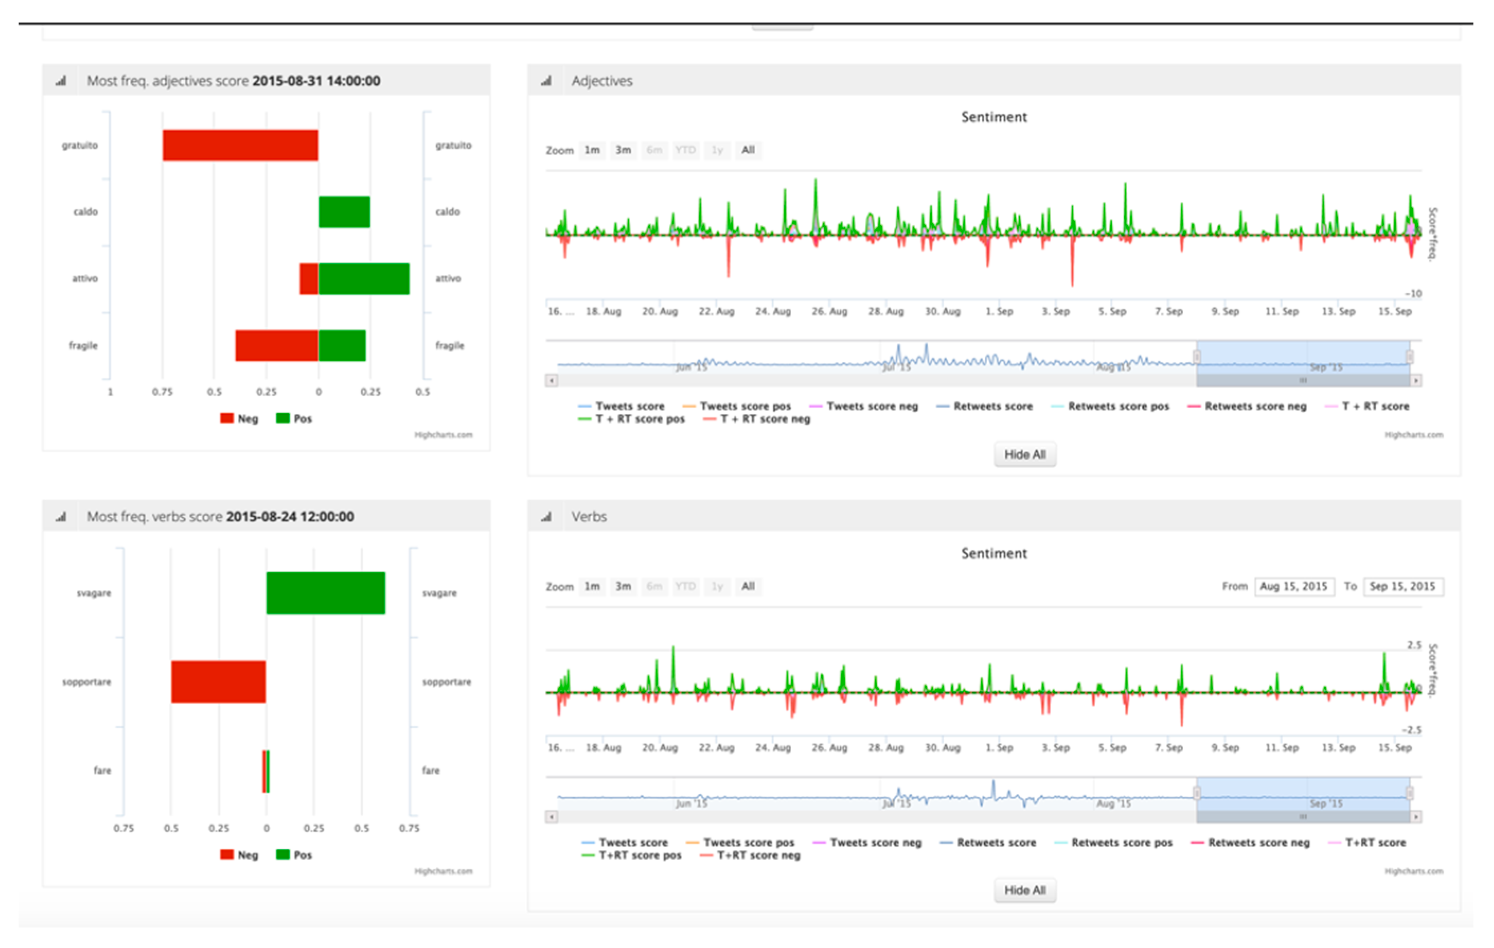1494x948 pixels.
Task: Click chart icon in adjectives score panel header
Action: click(x=60, y=81)
